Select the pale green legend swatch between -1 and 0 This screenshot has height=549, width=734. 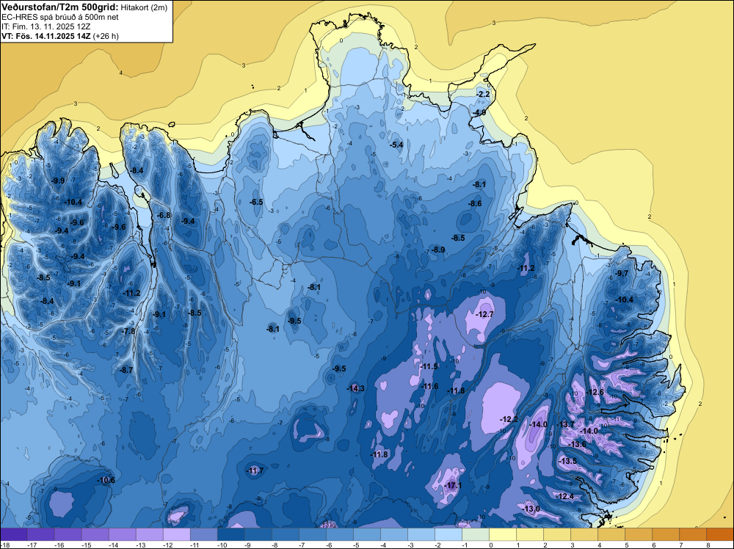[476, 534]
